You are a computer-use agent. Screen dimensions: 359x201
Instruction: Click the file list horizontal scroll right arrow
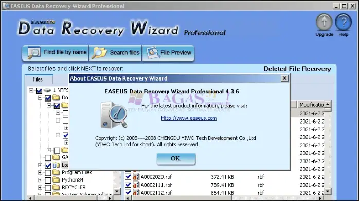(x=321, y=198)
